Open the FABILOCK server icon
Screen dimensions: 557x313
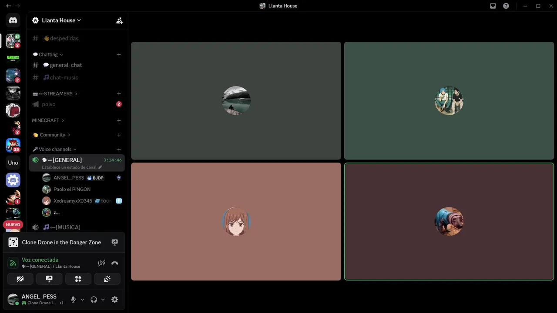[x=13, y=58]
